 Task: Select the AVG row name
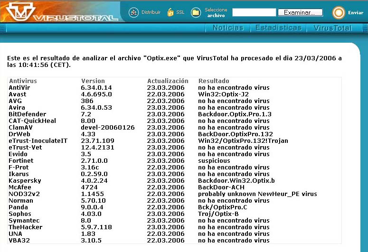[x=15, y=101]
